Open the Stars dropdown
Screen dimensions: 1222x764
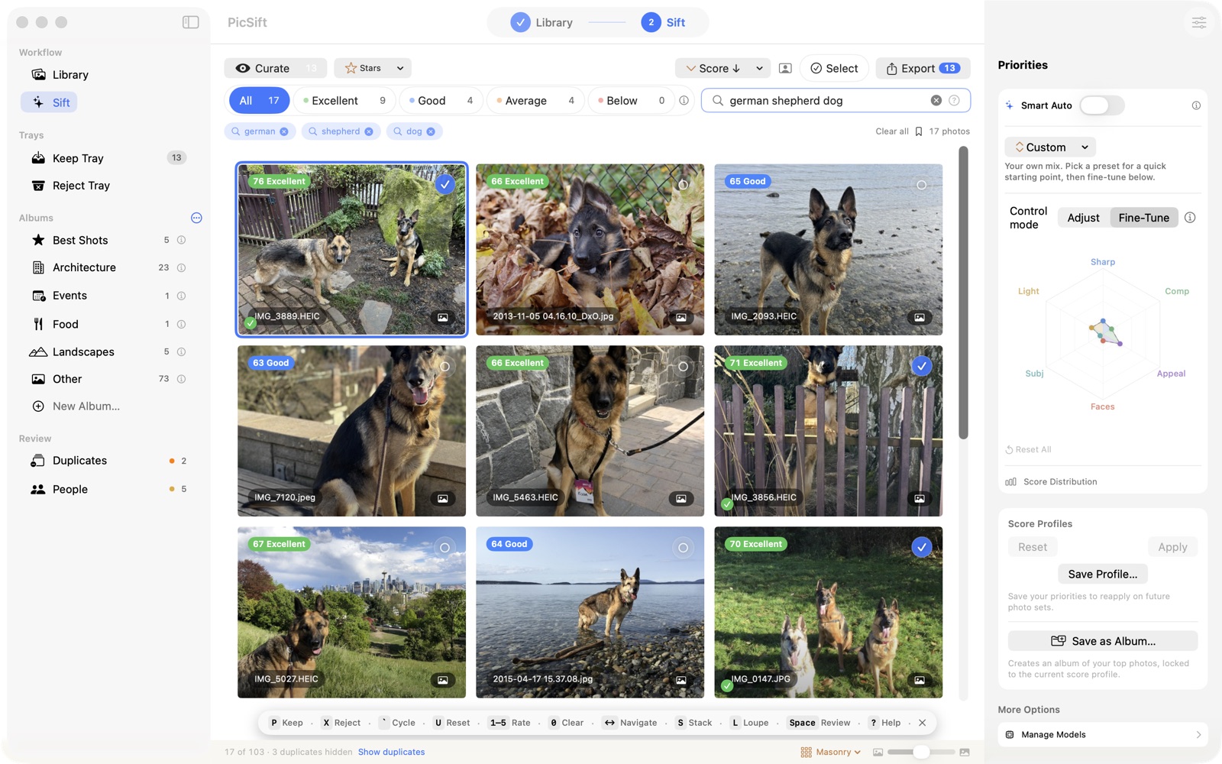click(373, 68)
